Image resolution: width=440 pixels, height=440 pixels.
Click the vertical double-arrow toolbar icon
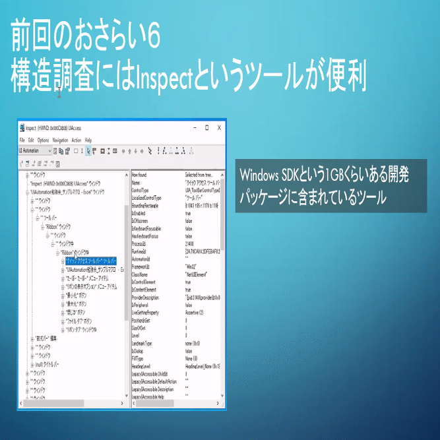(109, 151)
